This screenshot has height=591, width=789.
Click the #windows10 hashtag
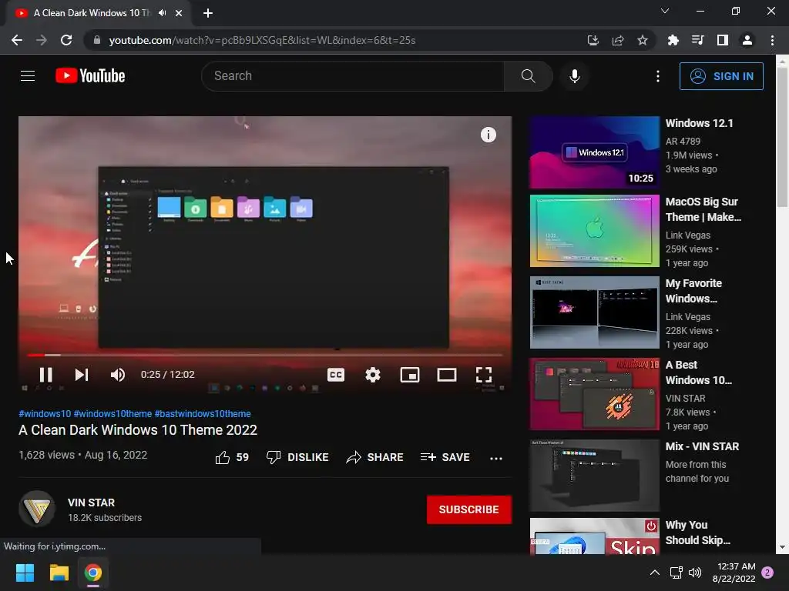45,413
